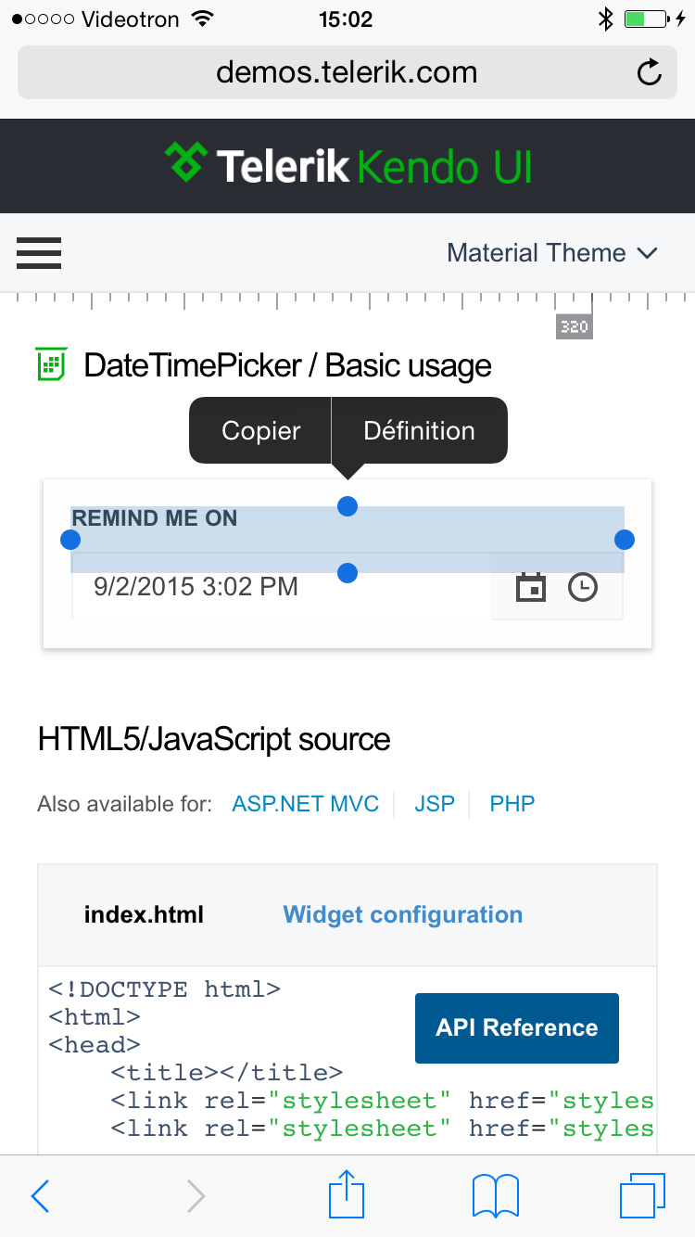Screen dimensions: 695x1237
Task: Switch to Widget configuration tab
Action: click(402, 915)
